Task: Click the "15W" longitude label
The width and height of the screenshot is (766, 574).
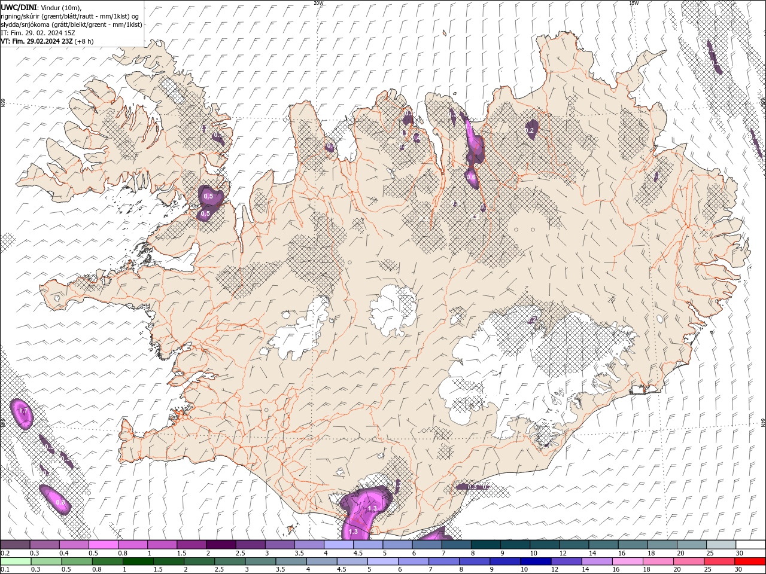Action: tap(634, 3)
